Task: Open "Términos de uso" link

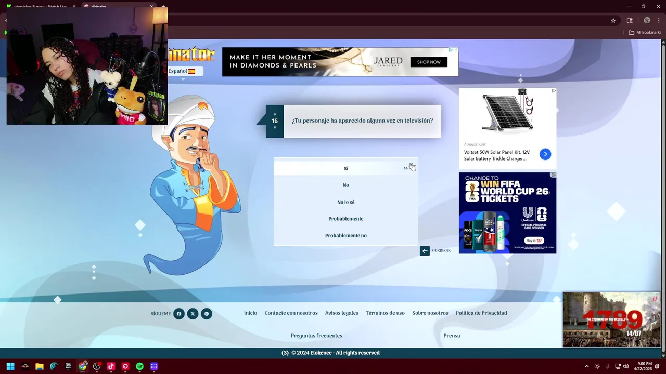Action: tap(385, 313)
